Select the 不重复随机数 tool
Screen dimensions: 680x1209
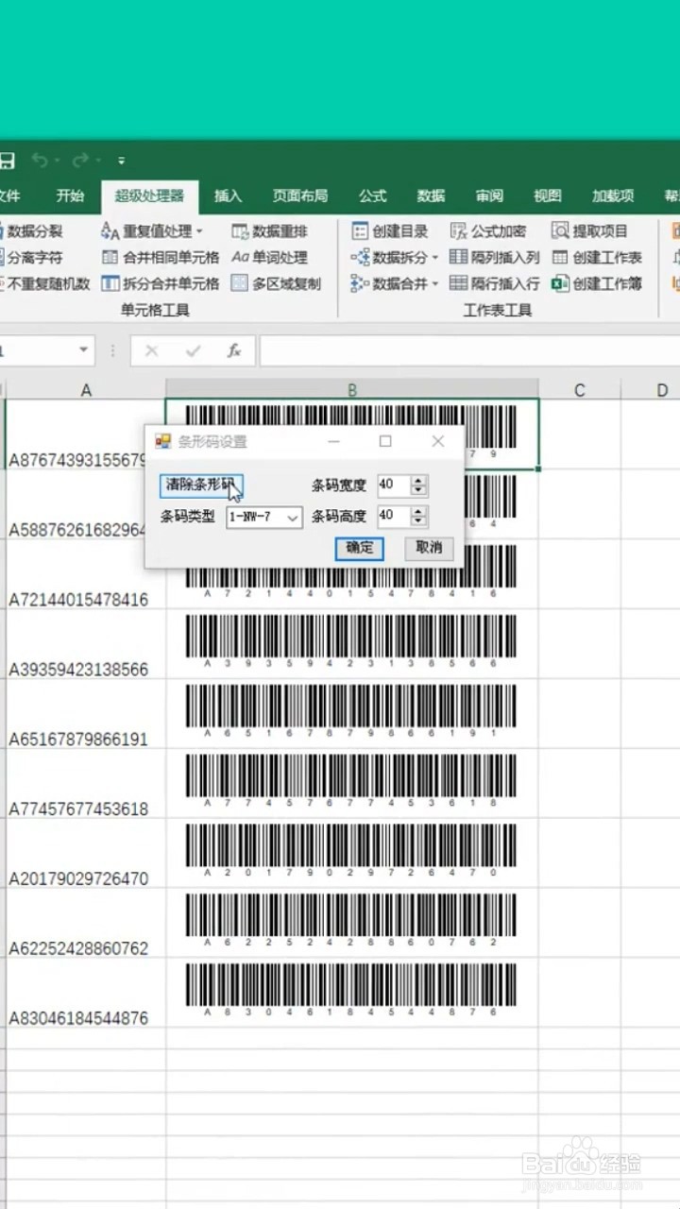[x=45, y=283]
